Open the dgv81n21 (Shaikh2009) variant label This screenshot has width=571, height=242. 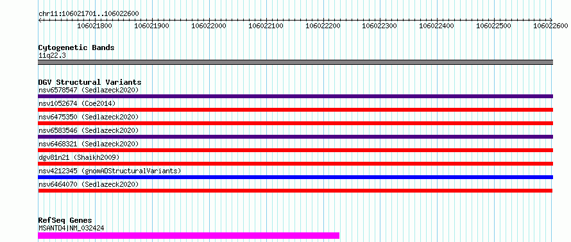click(79, 157)
